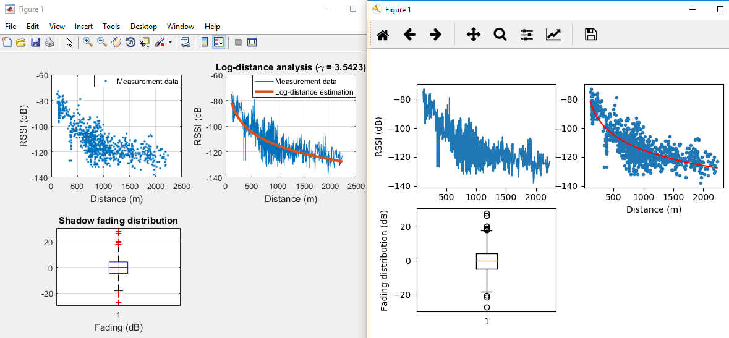The width and height of the screenshot is (729, 338).
Task: Select the Zoom In magnifier tool
Action: (x=87, y=42)
